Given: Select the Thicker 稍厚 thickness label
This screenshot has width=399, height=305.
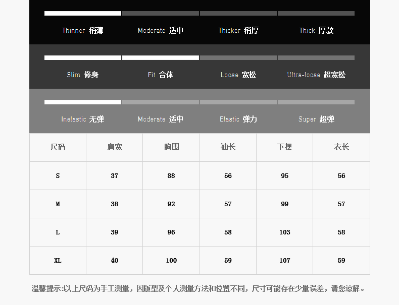Looking at the screenshot, I should 238,30.
